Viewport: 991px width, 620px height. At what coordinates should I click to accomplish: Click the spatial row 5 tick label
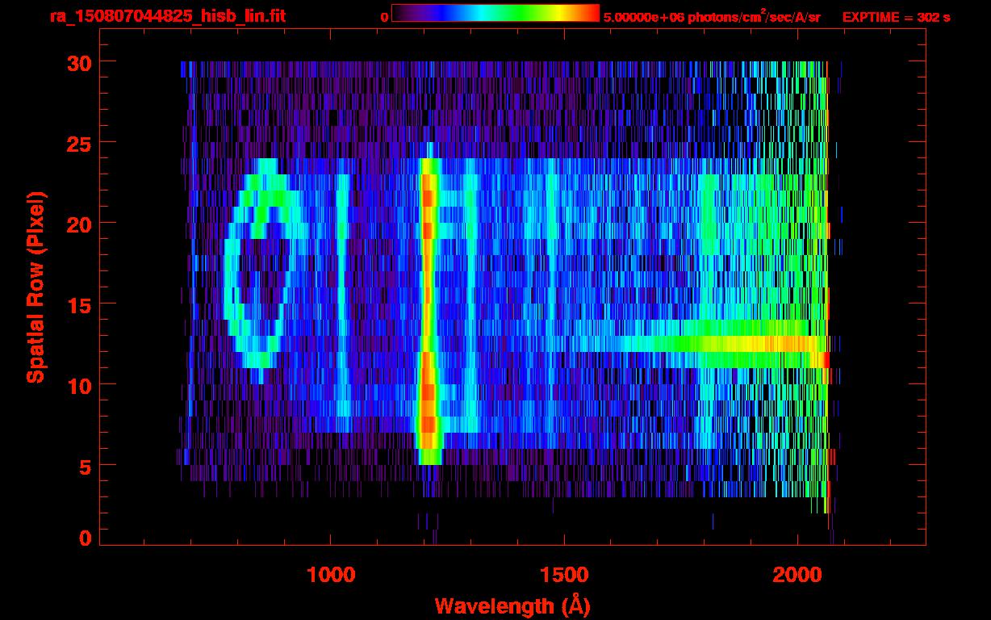click(86, 466)
